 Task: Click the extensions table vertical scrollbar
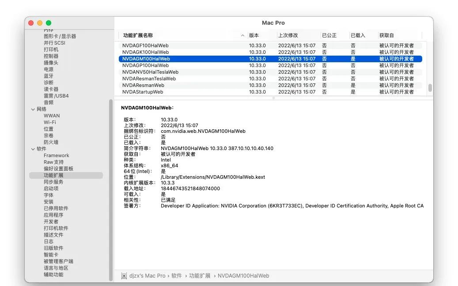[x=430, y=87]
